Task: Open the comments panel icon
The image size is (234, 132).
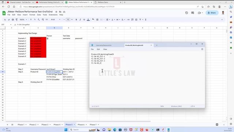Action: 193,13
